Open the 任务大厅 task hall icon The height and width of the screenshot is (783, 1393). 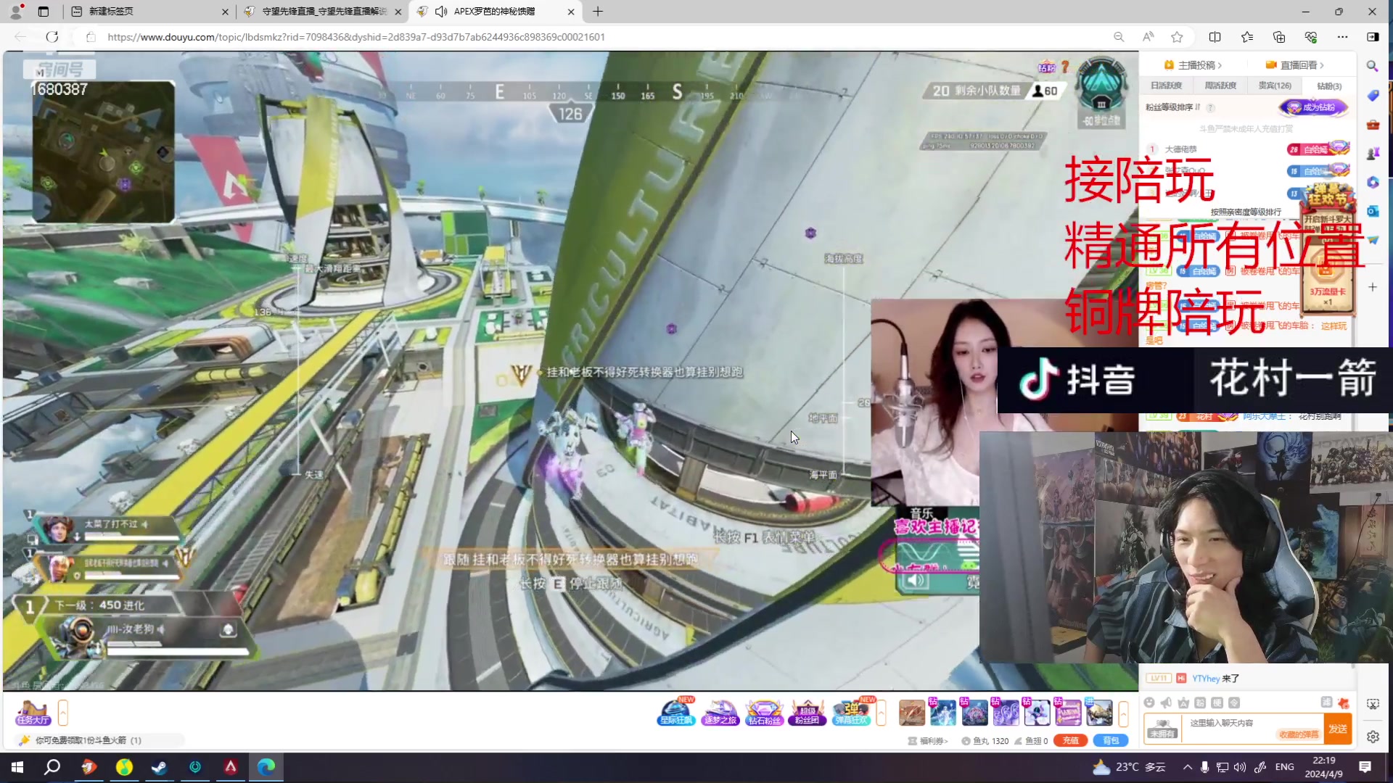33,713
